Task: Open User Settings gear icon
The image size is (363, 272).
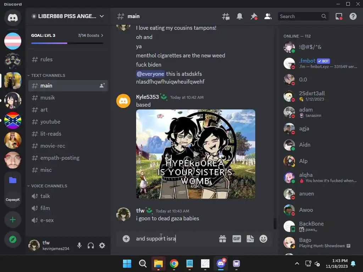Action: pyautogui.click(x=102, y=245)
